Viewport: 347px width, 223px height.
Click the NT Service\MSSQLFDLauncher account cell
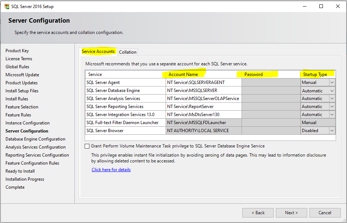click(204, 123)
